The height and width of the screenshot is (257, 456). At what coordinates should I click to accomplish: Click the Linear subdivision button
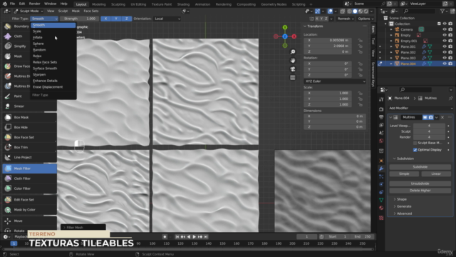436,173
